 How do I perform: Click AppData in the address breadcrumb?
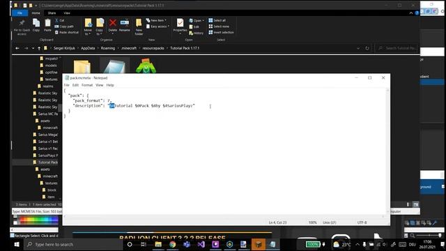pyautogui.click(x=88, y=48)
